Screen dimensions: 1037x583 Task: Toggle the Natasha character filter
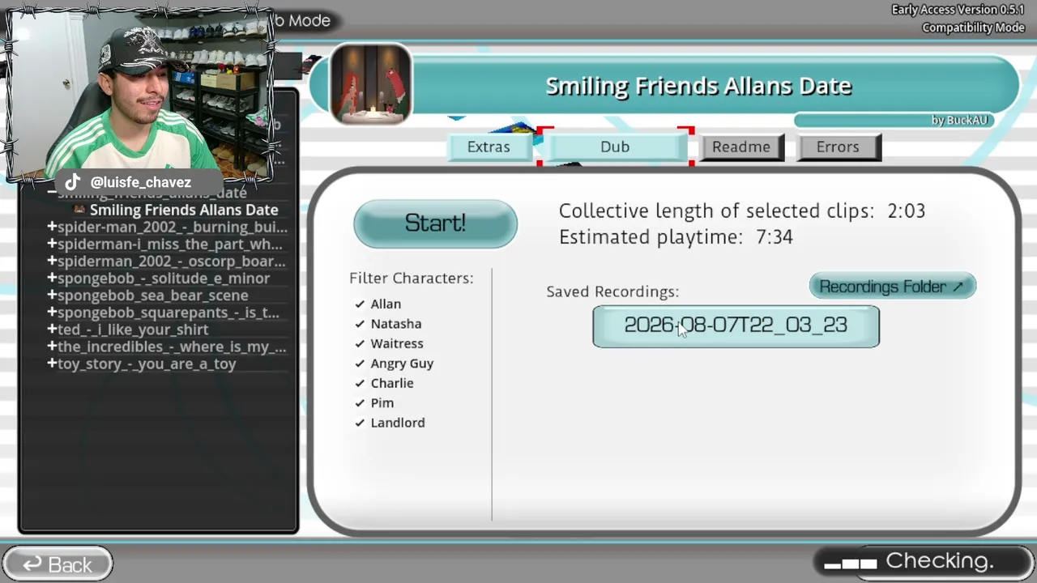pos(388,324)
